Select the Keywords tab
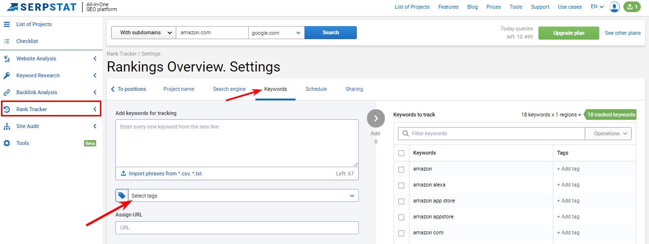 click(275, 89)
